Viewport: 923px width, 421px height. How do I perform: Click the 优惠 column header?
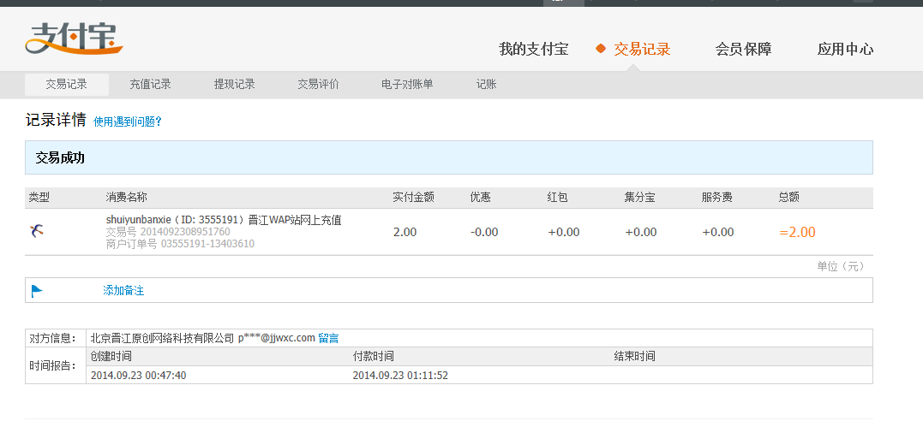[480, 198]
